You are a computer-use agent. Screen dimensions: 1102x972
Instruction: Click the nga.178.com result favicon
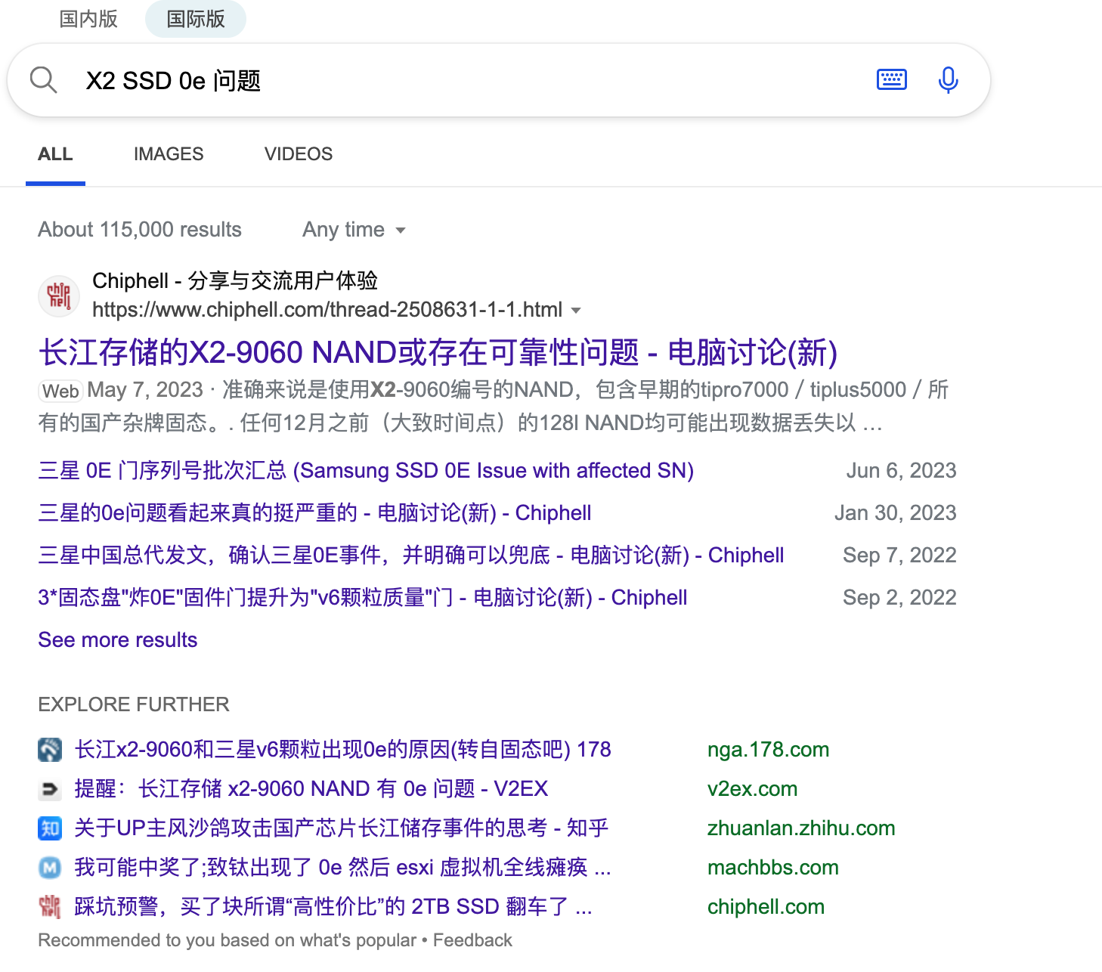pyautogui.click(x=50, y=750)
